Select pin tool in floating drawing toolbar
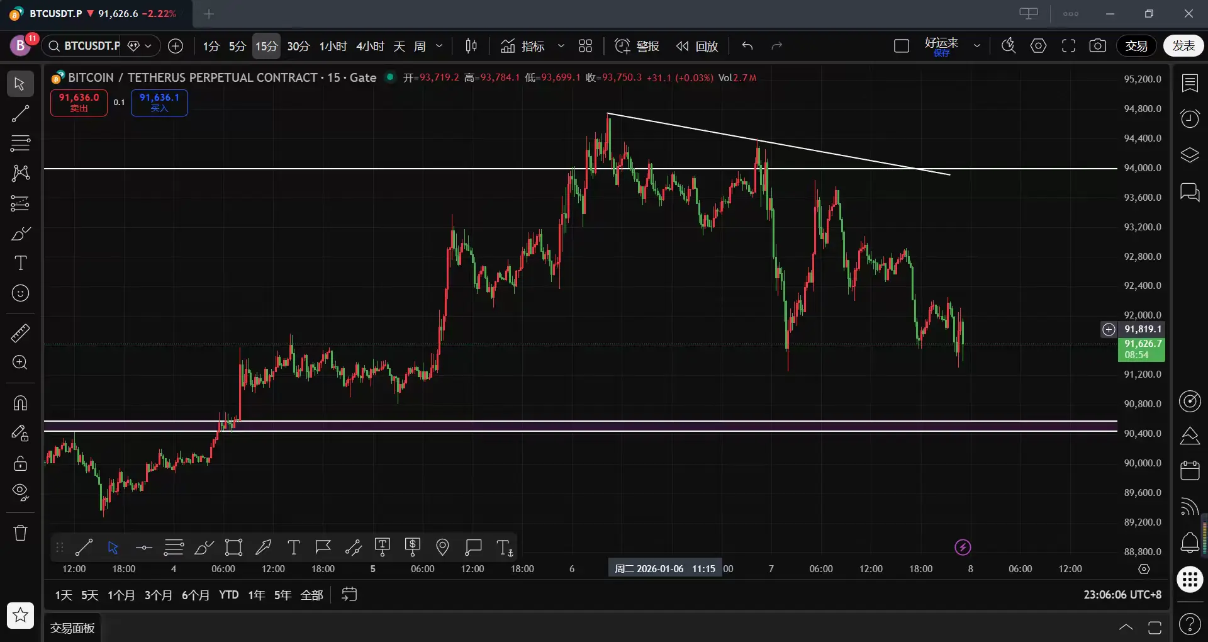 coord(442,547)
